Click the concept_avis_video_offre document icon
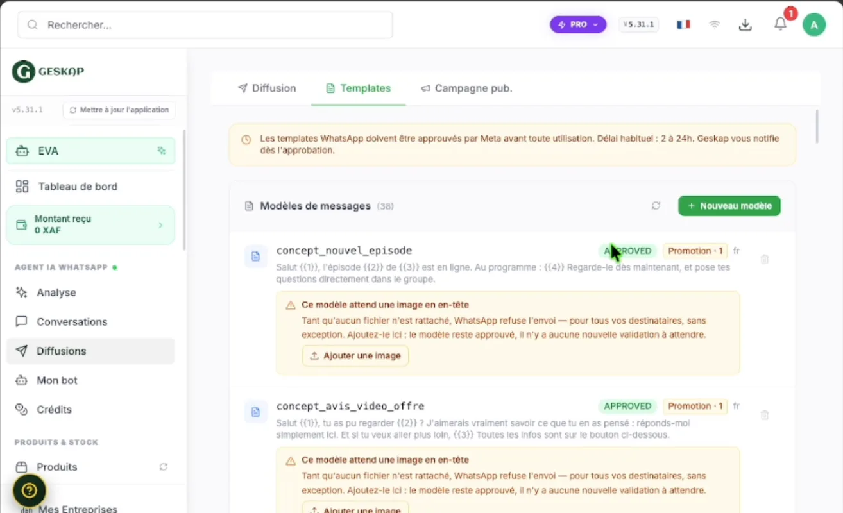The width and height of the screenshot is (843, 513). click(x=255, y=412)
